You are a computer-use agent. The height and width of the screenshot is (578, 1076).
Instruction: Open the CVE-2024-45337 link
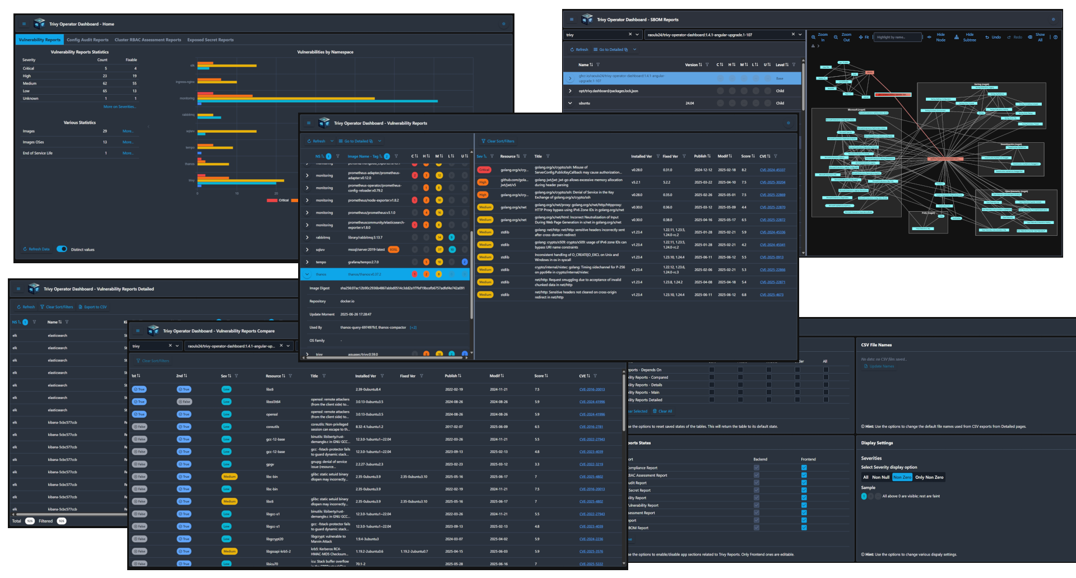pos(772,170)
